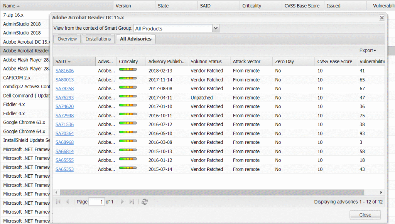This screenshot has width=395, height=224.
Task: Open advisory SA74620
Action: [x=65, y=106]
